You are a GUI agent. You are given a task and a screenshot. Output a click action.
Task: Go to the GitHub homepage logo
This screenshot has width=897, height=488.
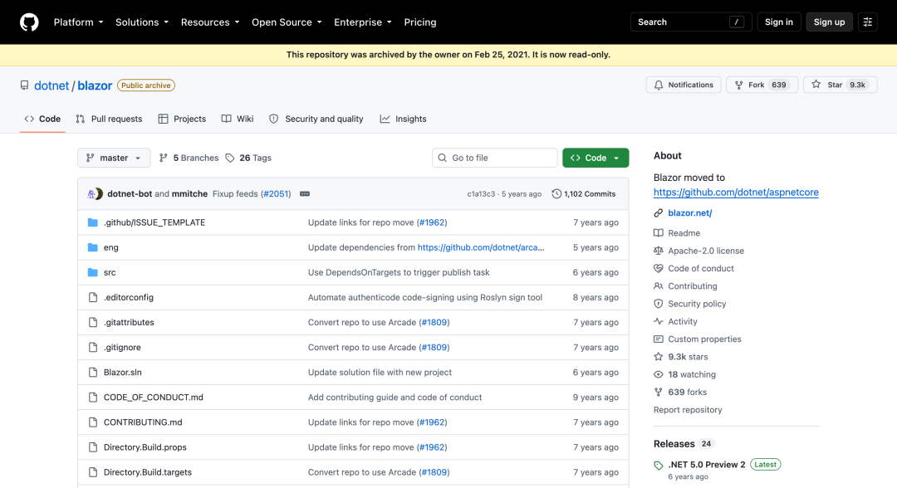pyautogui.click(x=29, y=22)
